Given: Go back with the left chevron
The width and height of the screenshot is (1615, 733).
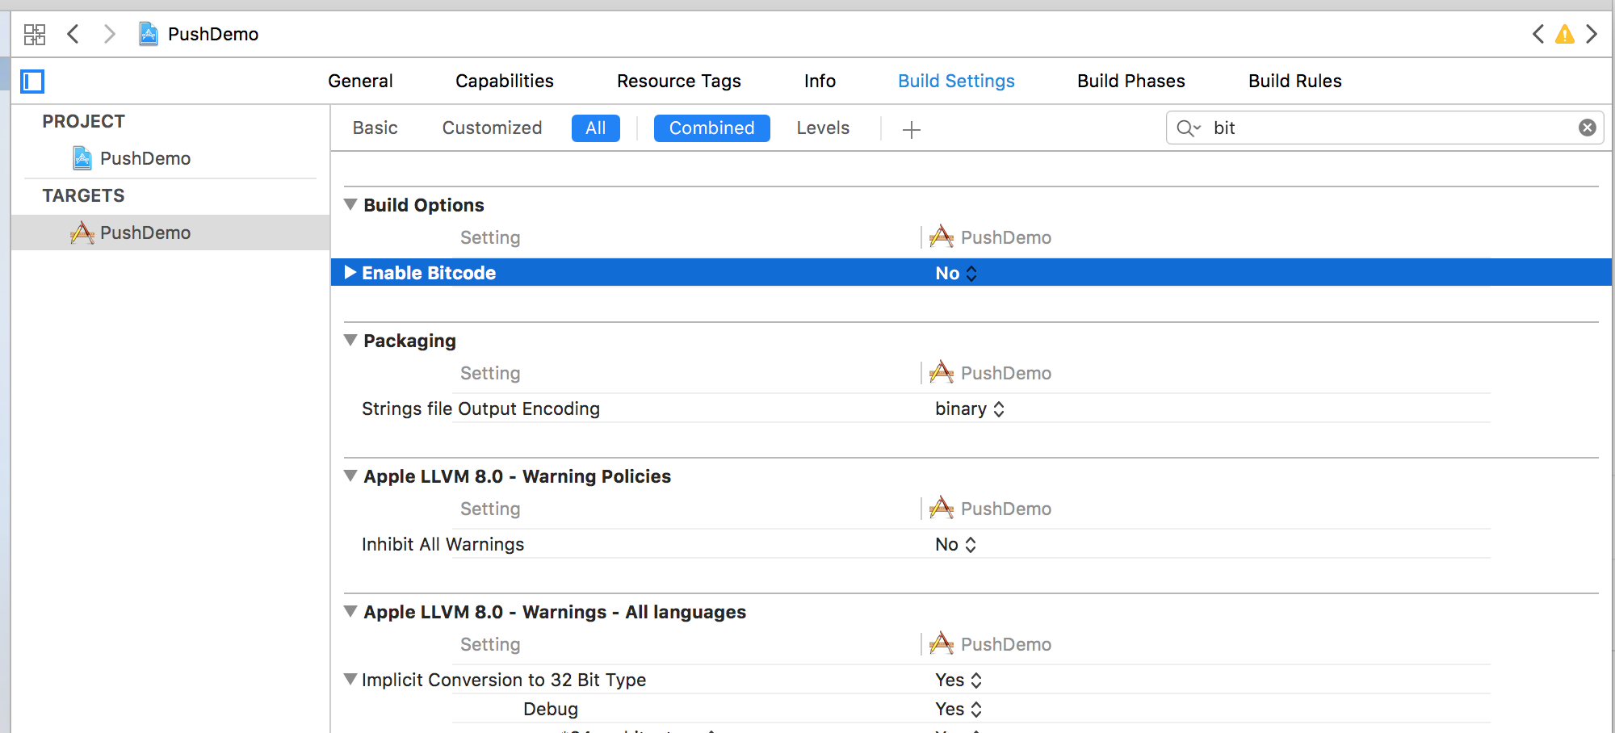Looking at the screenshot, I should (x=73, y=34).
